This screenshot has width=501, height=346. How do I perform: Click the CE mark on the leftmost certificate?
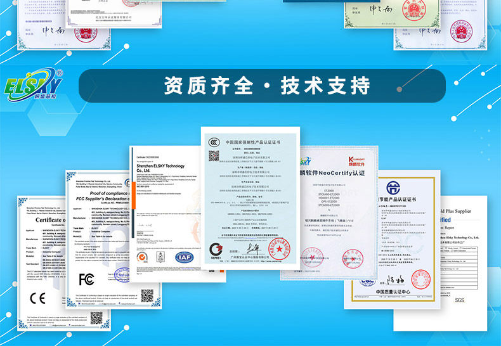(x=37, y=298)
